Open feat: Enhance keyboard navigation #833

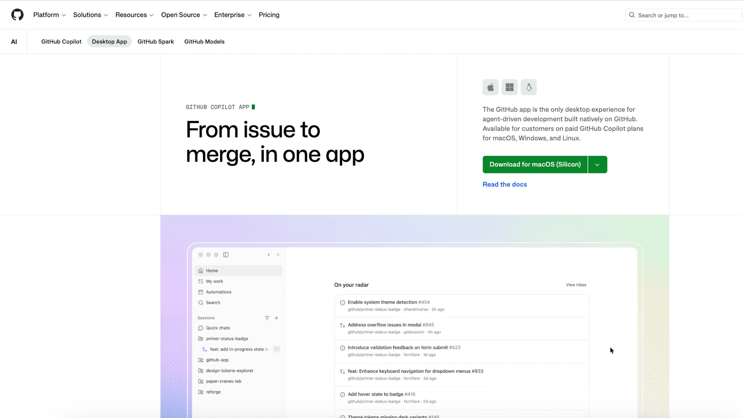click(x=415, y=371)
